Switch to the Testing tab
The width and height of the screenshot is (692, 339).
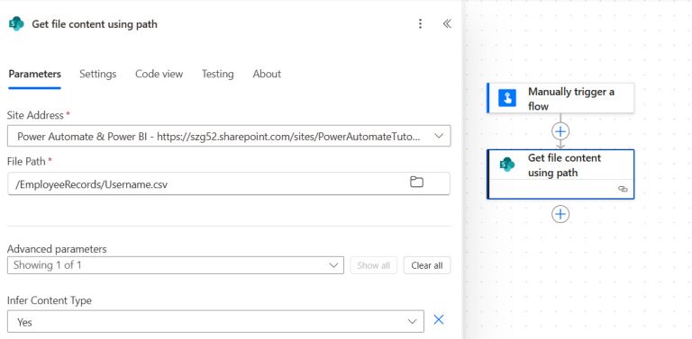click(217, 74)
